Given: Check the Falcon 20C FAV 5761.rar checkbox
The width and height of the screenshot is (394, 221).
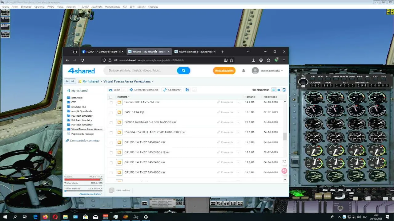Looking at the screenshot, I should point(111,103).
